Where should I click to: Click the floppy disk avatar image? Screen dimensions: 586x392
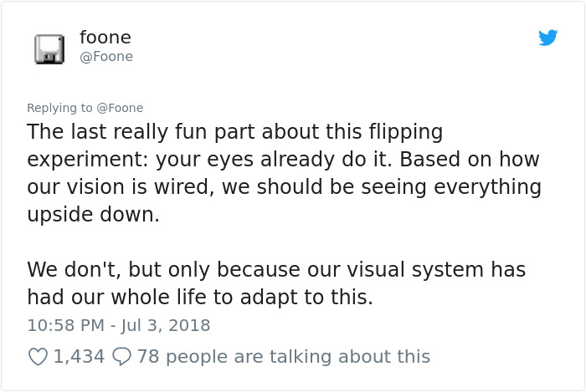coord(49,49)
